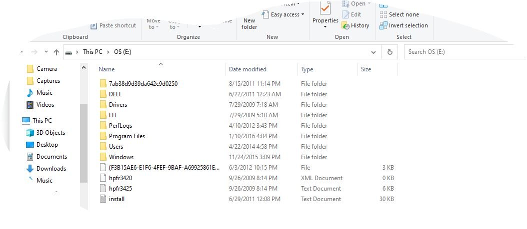Sort files by Name column
This screenshot has height=229, width=527.
[x=106, y=69]
